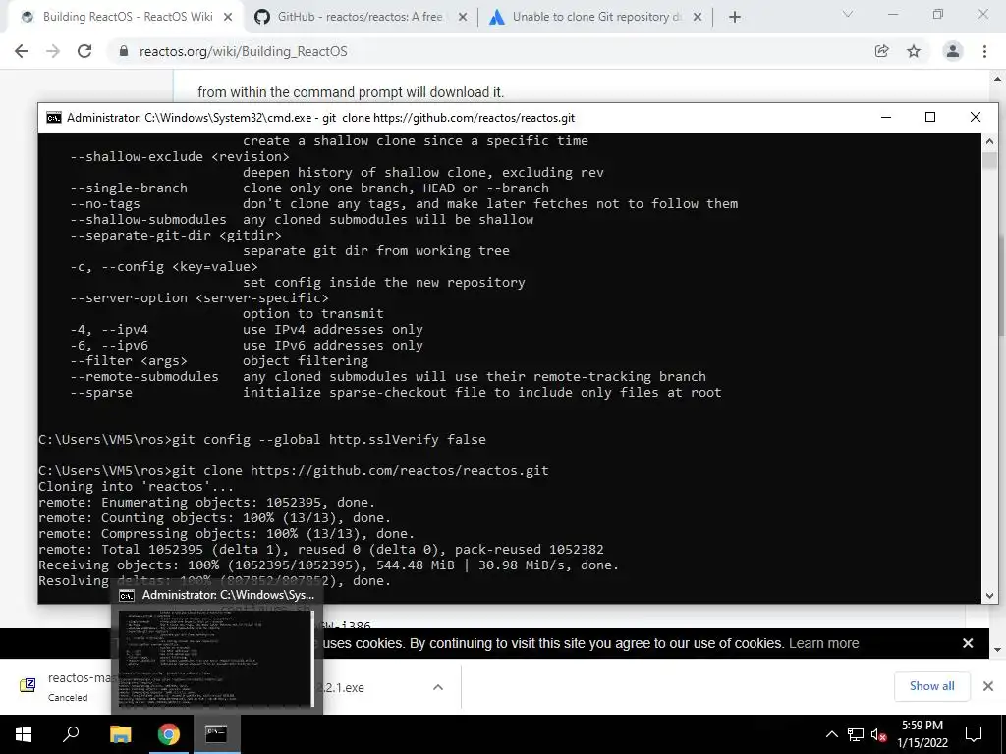Close the GitHub reactos tab
Screen dimensions: 1006x754
[x=462, y=18]
